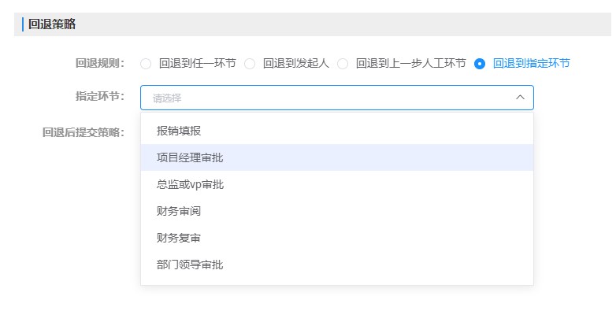Screen dimensions: 616x322
Task: Click the 回退规则 field label
Action: click(x=99, y=63)
